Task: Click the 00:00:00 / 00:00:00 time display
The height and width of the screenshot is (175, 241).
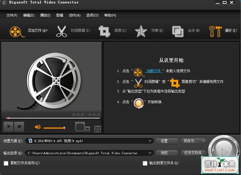Action: click(x=86, y=115)
